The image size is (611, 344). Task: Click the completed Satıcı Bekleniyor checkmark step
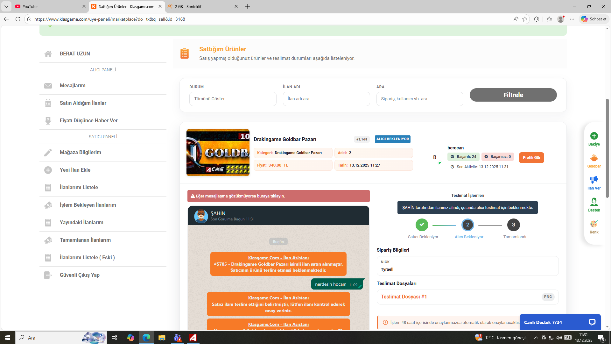coord(422,225)
